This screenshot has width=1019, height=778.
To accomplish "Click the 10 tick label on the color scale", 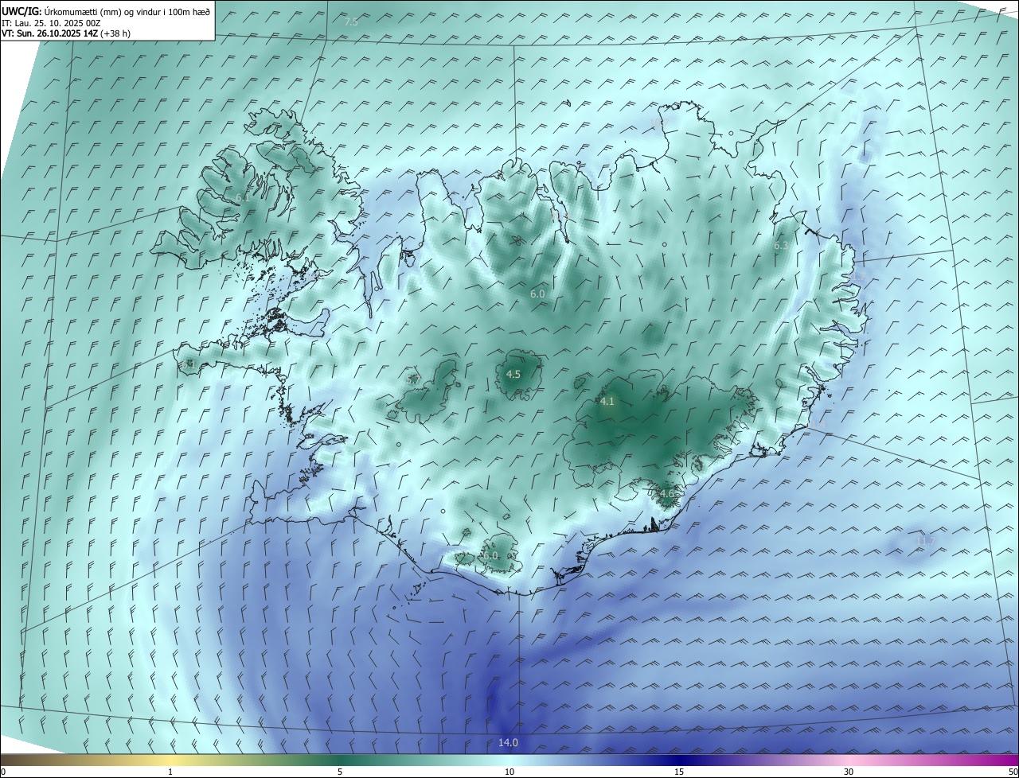I will (x=509, y=772).
